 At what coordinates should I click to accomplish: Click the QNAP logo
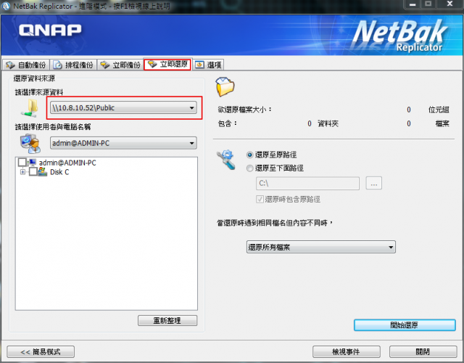coord(50,30)
